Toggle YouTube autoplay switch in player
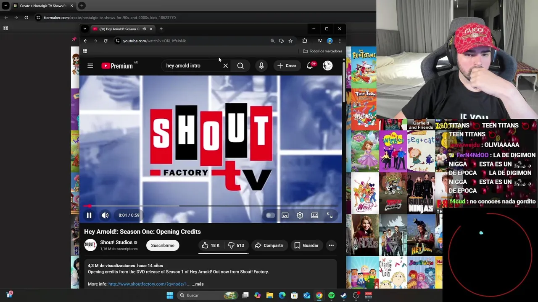538x302 pixels. (270, 215)
